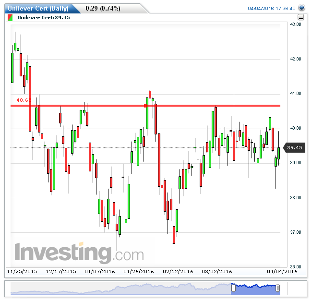Click the 11/25/2015 date axis label
This screenshot has width=312, height=301.
pos(22,272)
